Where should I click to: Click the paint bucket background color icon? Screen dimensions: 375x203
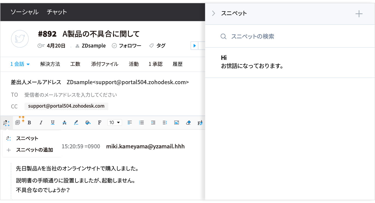[x=88, y=123]
